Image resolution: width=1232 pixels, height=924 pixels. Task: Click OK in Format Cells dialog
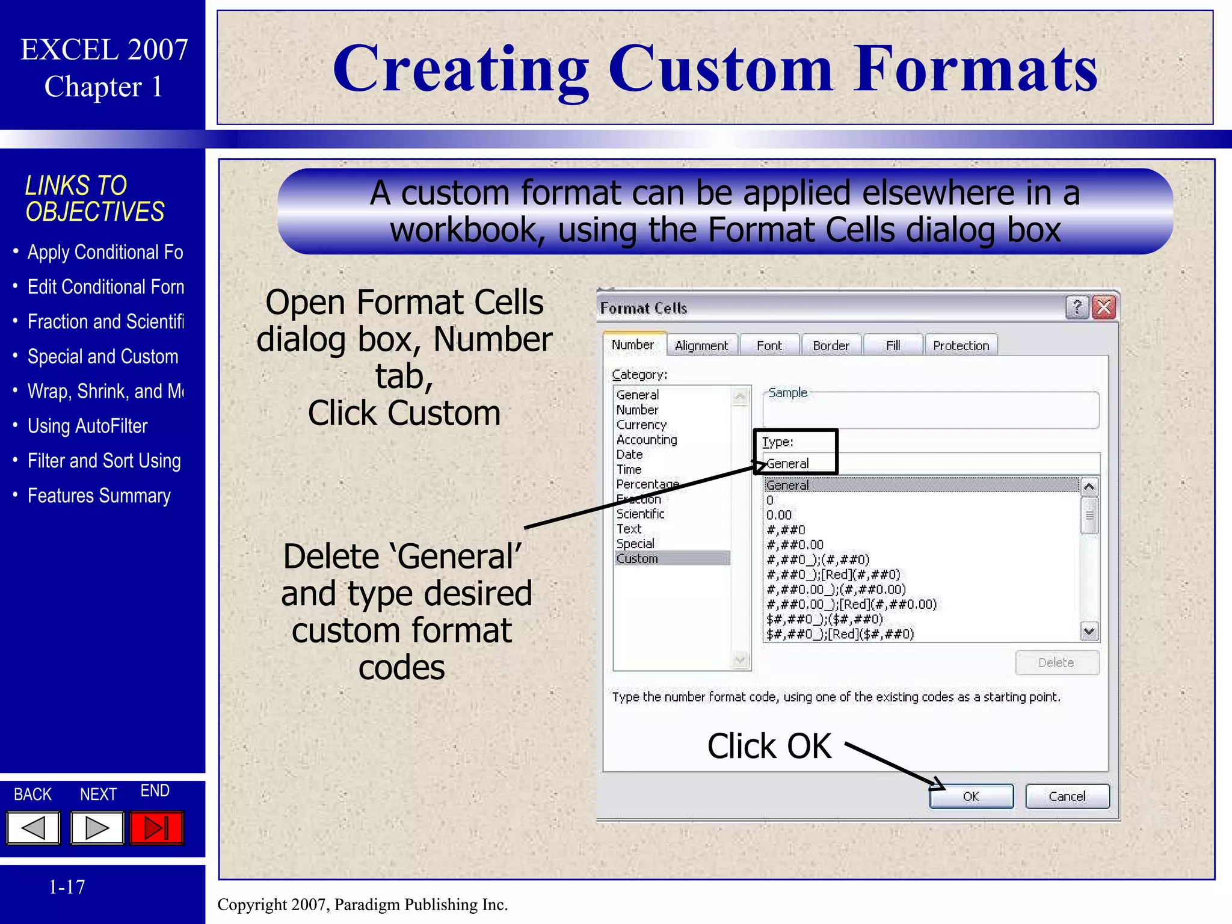click(971, 796)
